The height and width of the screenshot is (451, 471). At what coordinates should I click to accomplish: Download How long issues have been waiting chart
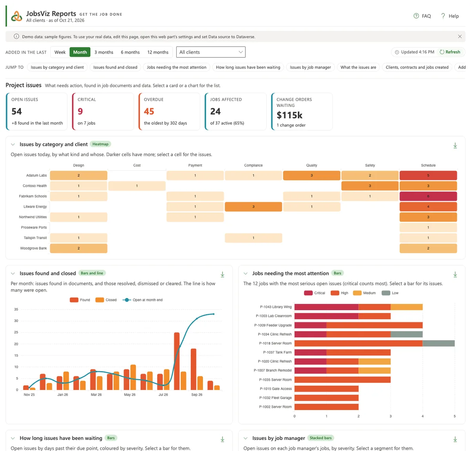click(223, 439)
